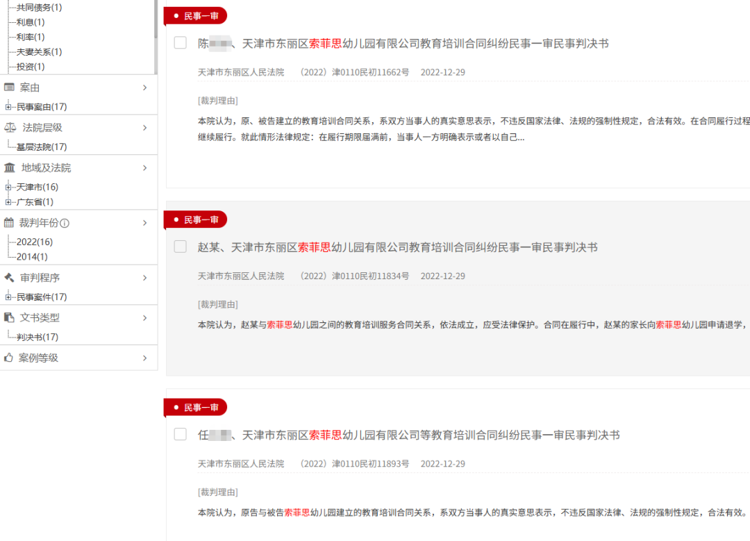Filter by 利率(1) keyword
The width and height of the screenshot is (750, 541).
point(31,37)
